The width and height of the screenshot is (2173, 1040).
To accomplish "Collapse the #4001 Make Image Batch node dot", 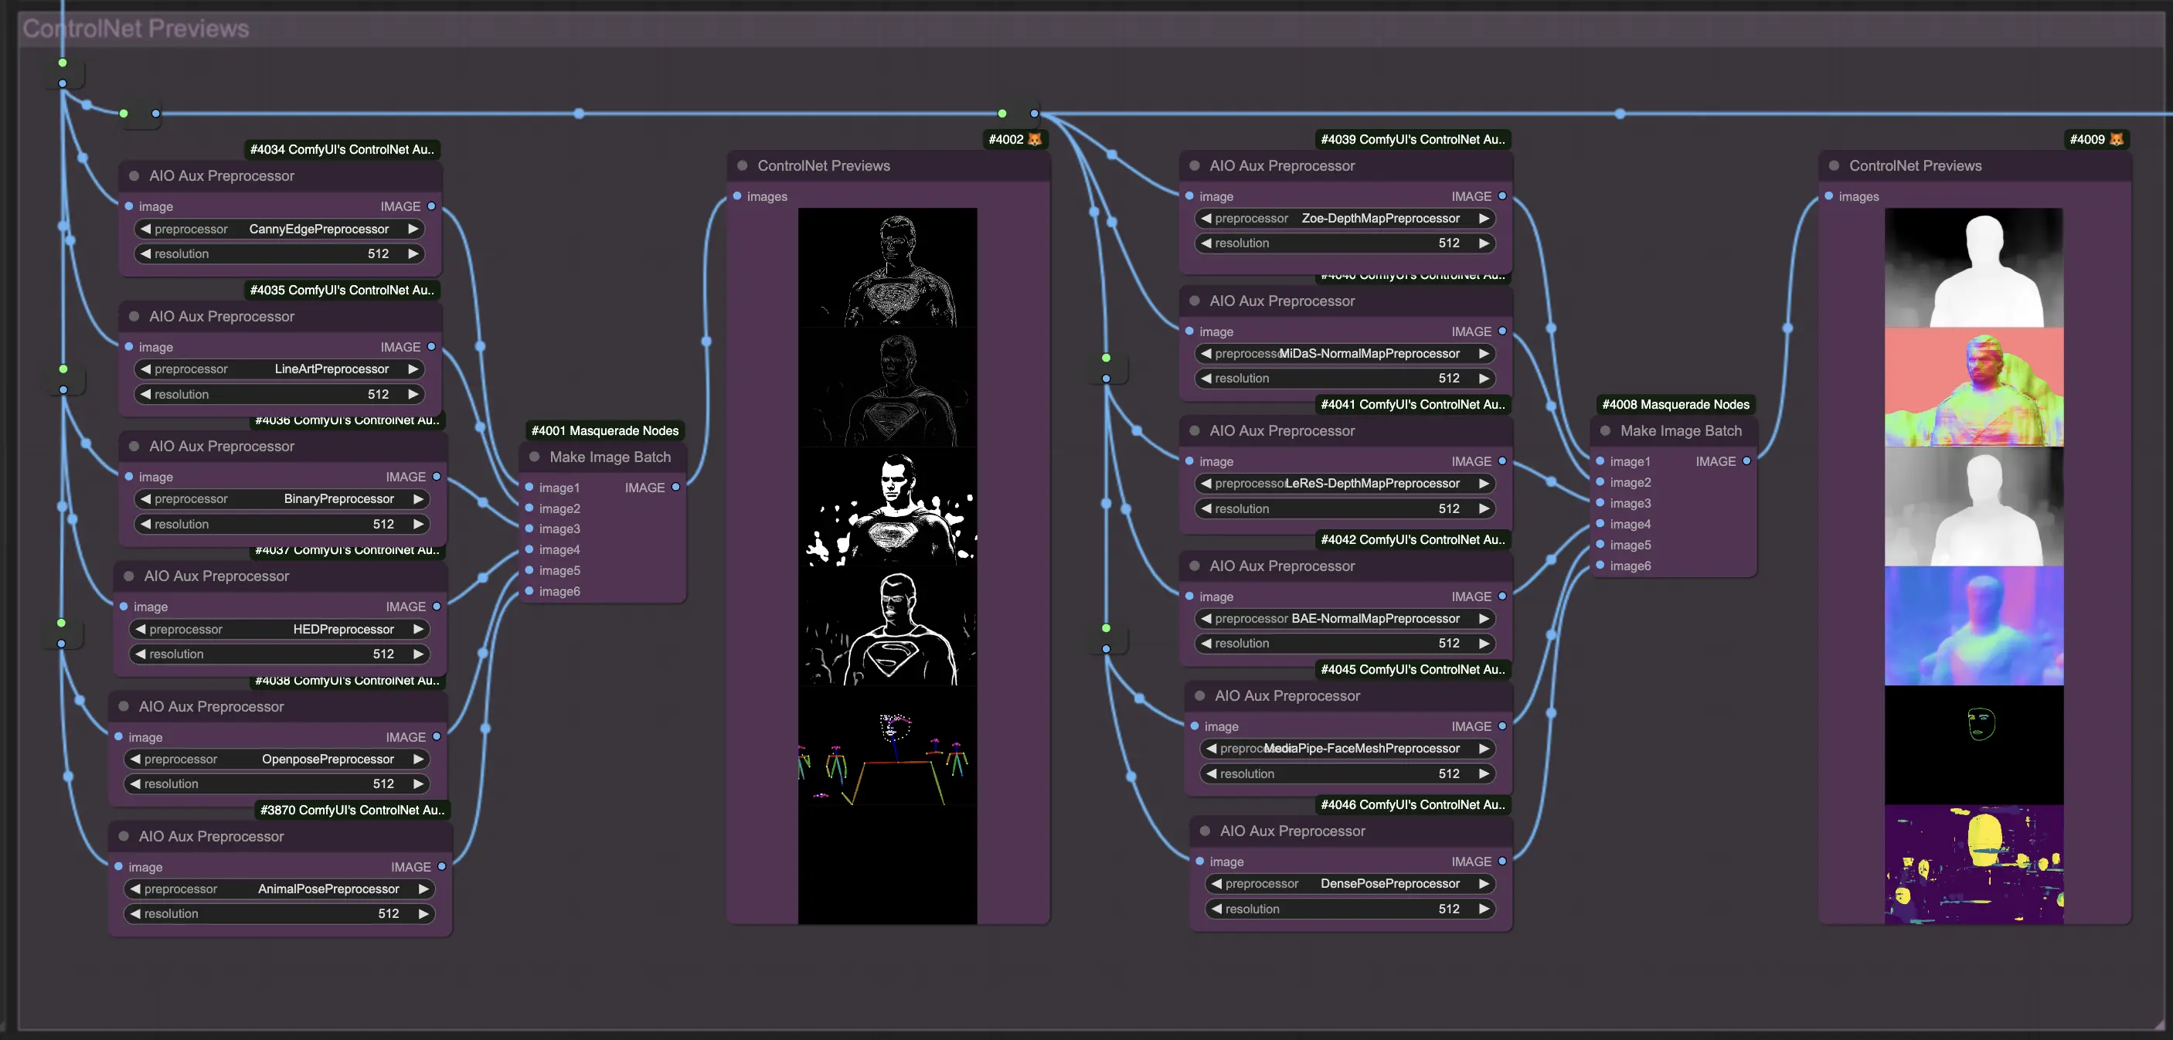I will coord(534,457).
